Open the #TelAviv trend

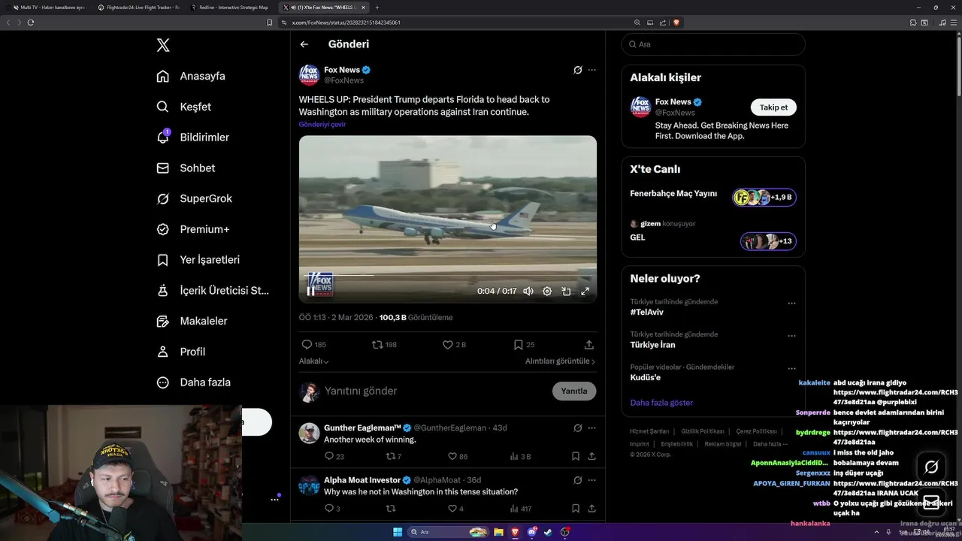tap(646, 312)
